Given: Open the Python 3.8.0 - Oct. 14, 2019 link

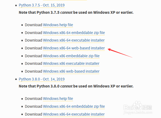Looking at the screenshot, I should 42,79.
